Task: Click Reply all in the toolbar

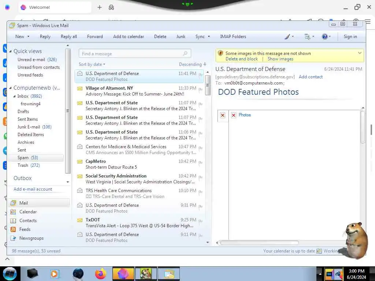Action: [x=68, y=37]
